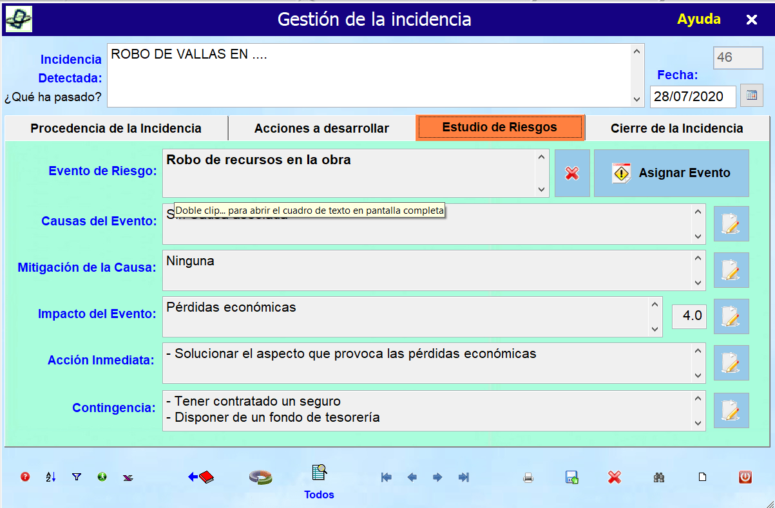Click the impact value field 4.0
Image resolution: width=775 pixels, height=508 pixels.
click(x=689, y=316)
